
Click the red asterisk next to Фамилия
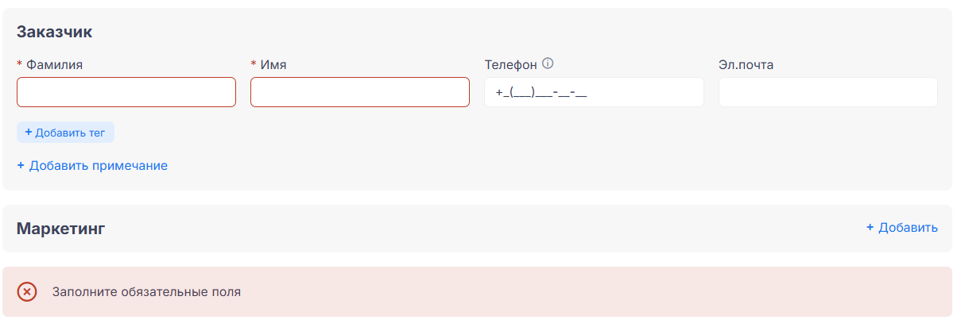click(19, 64)
